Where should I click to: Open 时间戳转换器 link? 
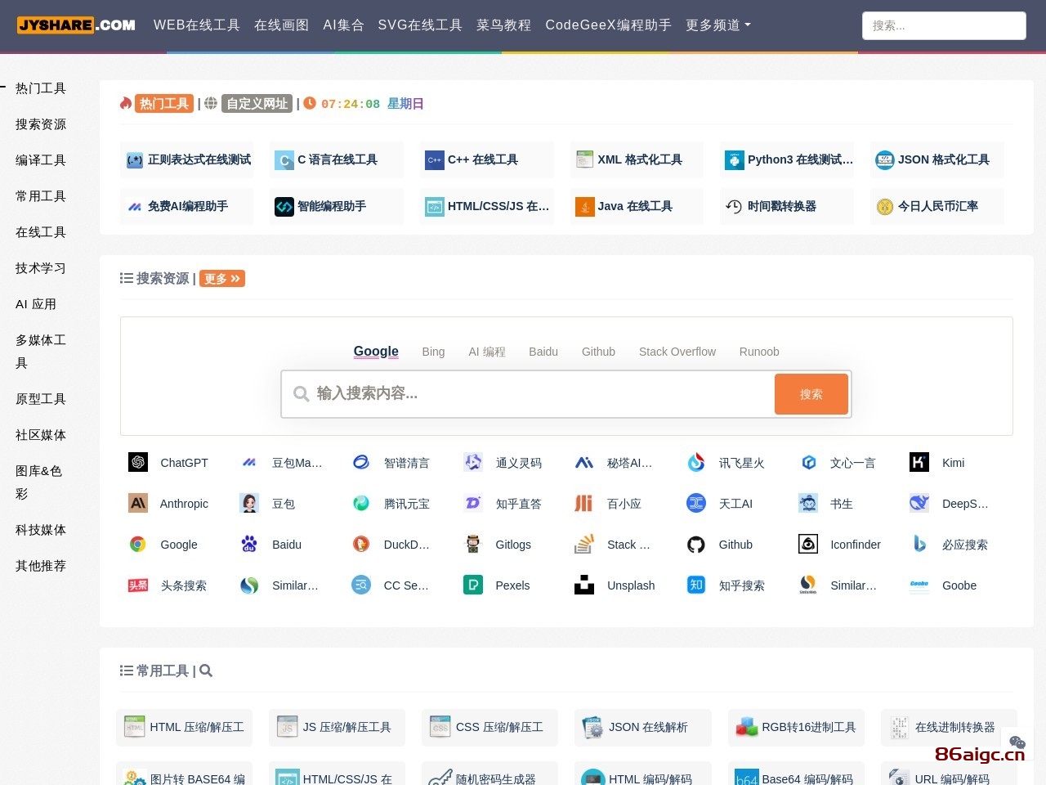(x=787, y=206)
